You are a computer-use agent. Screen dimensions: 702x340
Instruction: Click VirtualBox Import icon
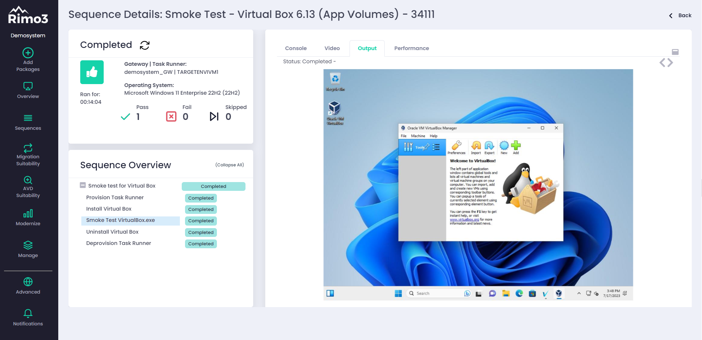476,148
